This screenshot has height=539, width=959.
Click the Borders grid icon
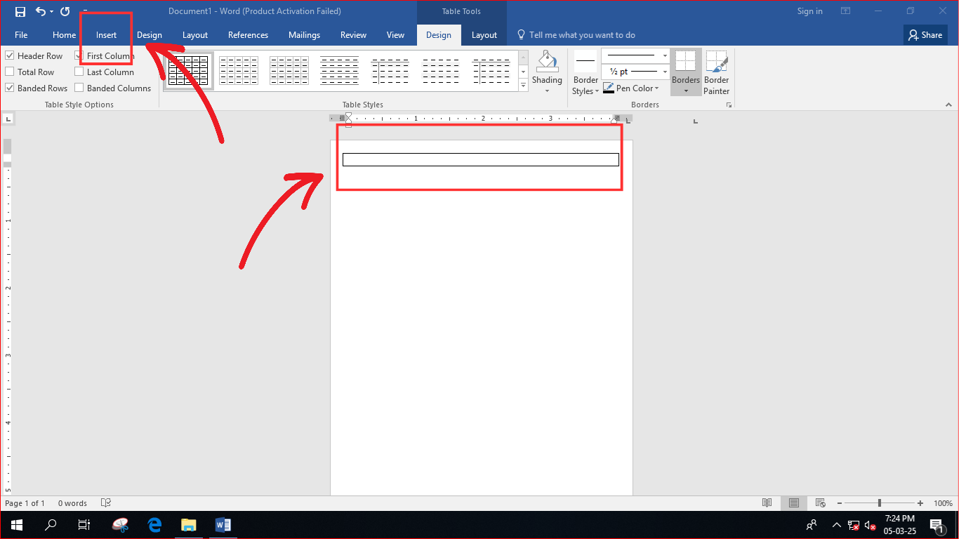[x=686, y=62]
